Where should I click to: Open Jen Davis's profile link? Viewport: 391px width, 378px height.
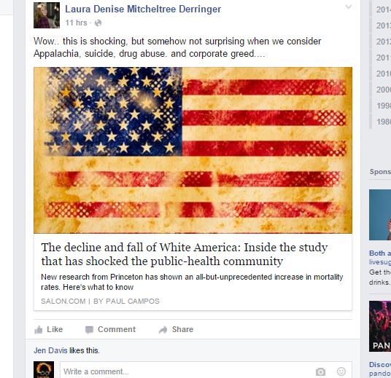coord(50,350)
